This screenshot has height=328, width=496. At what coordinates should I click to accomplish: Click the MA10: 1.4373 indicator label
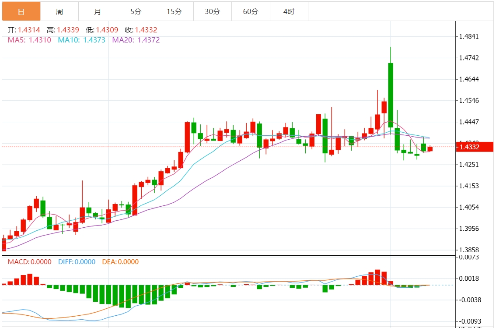(82, 40)
